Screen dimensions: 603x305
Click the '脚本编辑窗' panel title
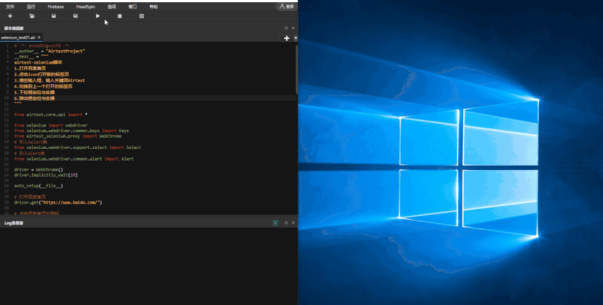point(14,28)
